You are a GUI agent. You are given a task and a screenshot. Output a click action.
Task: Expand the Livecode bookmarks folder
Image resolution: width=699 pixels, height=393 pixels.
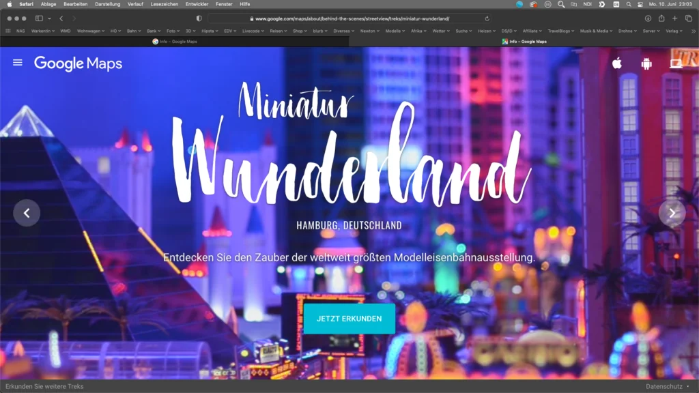253,31
